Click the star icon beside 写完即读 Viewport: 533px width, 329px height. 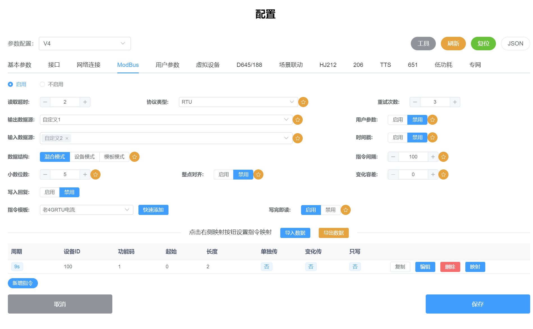(346, 210)
